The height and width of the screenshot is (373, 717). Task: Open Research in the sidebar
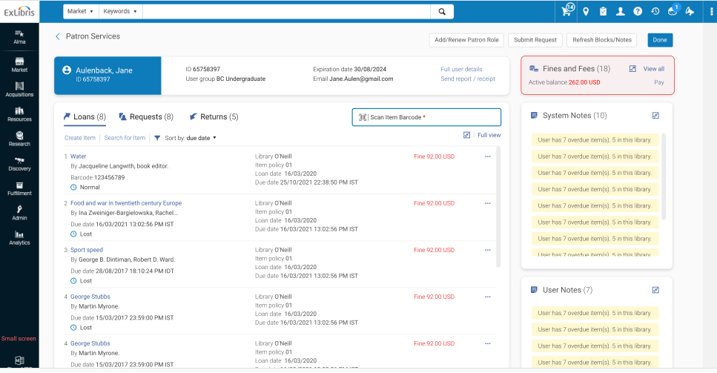[19, 139]
